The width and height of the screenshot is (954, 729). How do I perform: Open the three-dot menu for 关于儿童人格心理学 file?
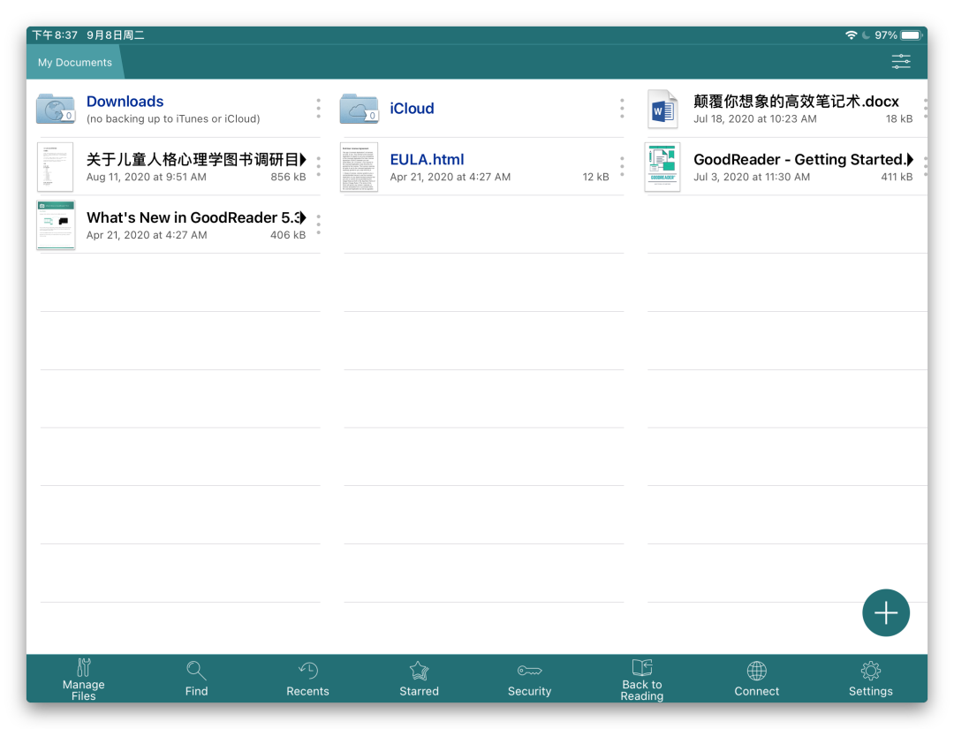pos(318,166)
